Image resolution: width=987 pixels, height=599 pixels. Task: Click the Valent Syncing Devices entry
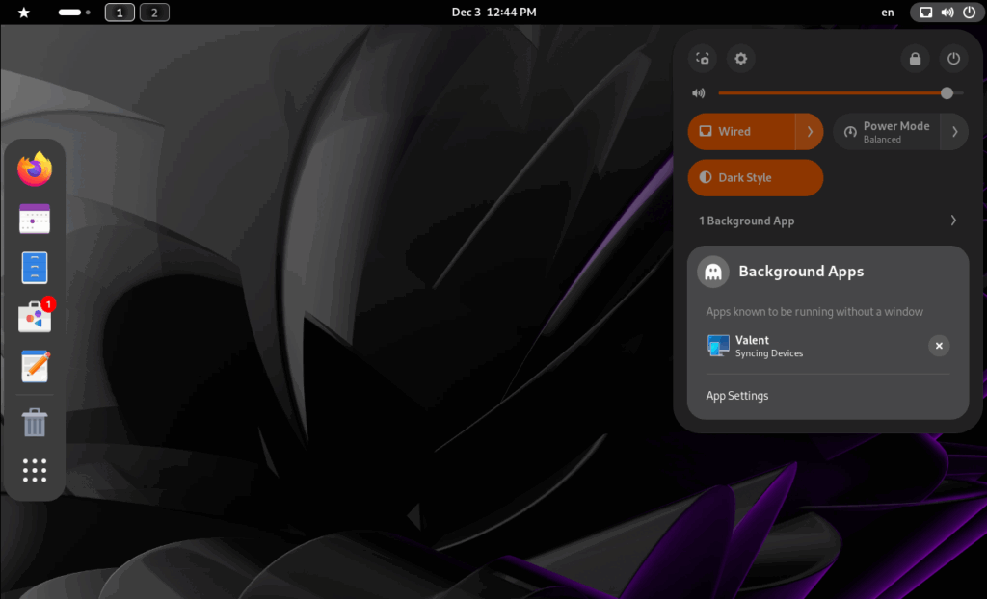point(828,346)
